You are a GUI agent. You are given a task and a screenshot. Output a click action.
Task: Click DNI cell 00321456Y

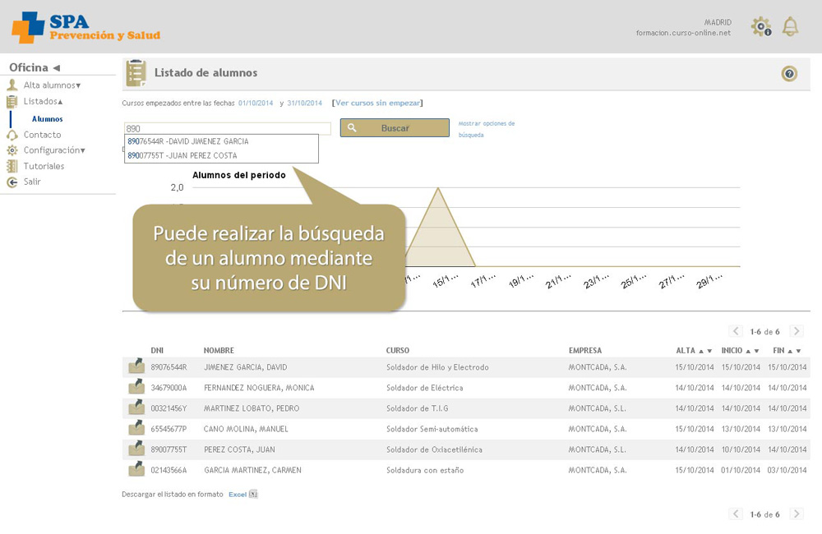click(169, 408)
